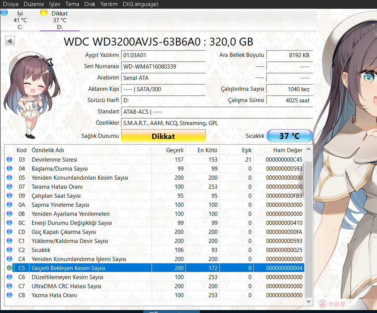This screenshot has width=377, height=313.
Task: Click raw value 000000000C45
Action: point(284,159)
